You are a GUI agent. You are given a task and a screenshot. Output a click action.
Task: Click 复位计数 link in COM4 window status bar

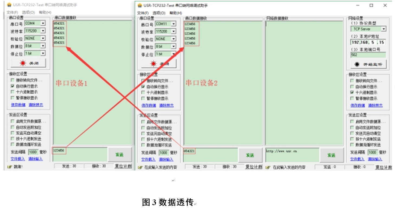[123, 166]
